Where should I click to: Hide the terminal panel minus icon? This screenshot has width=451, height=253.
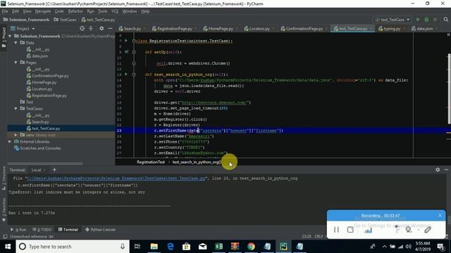click(x=446, y=170)
